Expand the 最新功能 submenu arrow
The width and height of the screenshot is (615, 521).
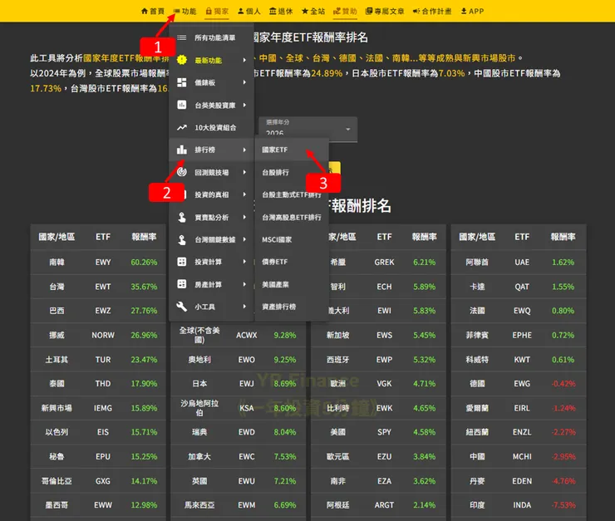click(244, 60)
